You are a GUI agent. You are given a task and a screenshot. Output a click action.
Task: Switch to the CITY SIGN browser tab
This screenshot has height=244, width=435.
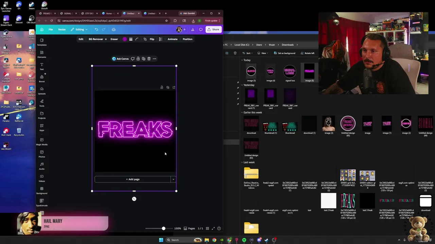coord(89,14)
